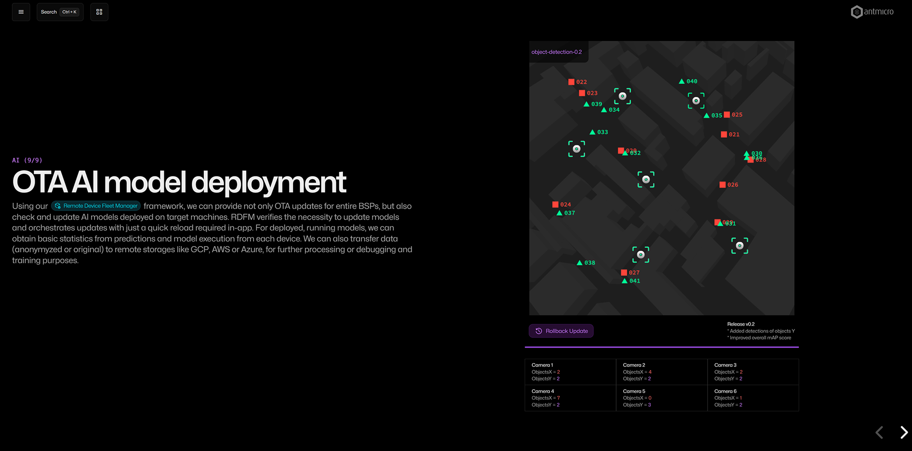This screenshot has height=451, width=912.
Task: Select the Camera 2 stats cell
Action: point(662,372)
